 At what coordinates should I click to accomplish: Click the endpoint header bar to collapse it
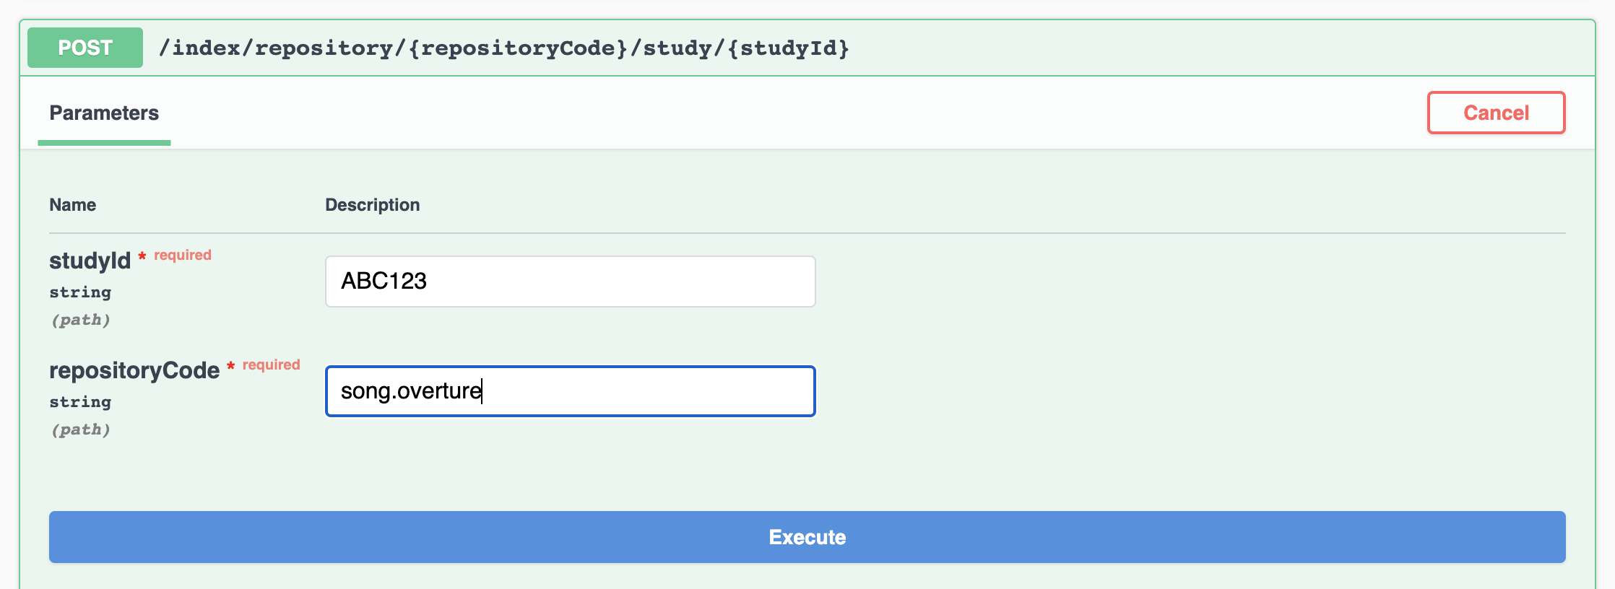1156,48
